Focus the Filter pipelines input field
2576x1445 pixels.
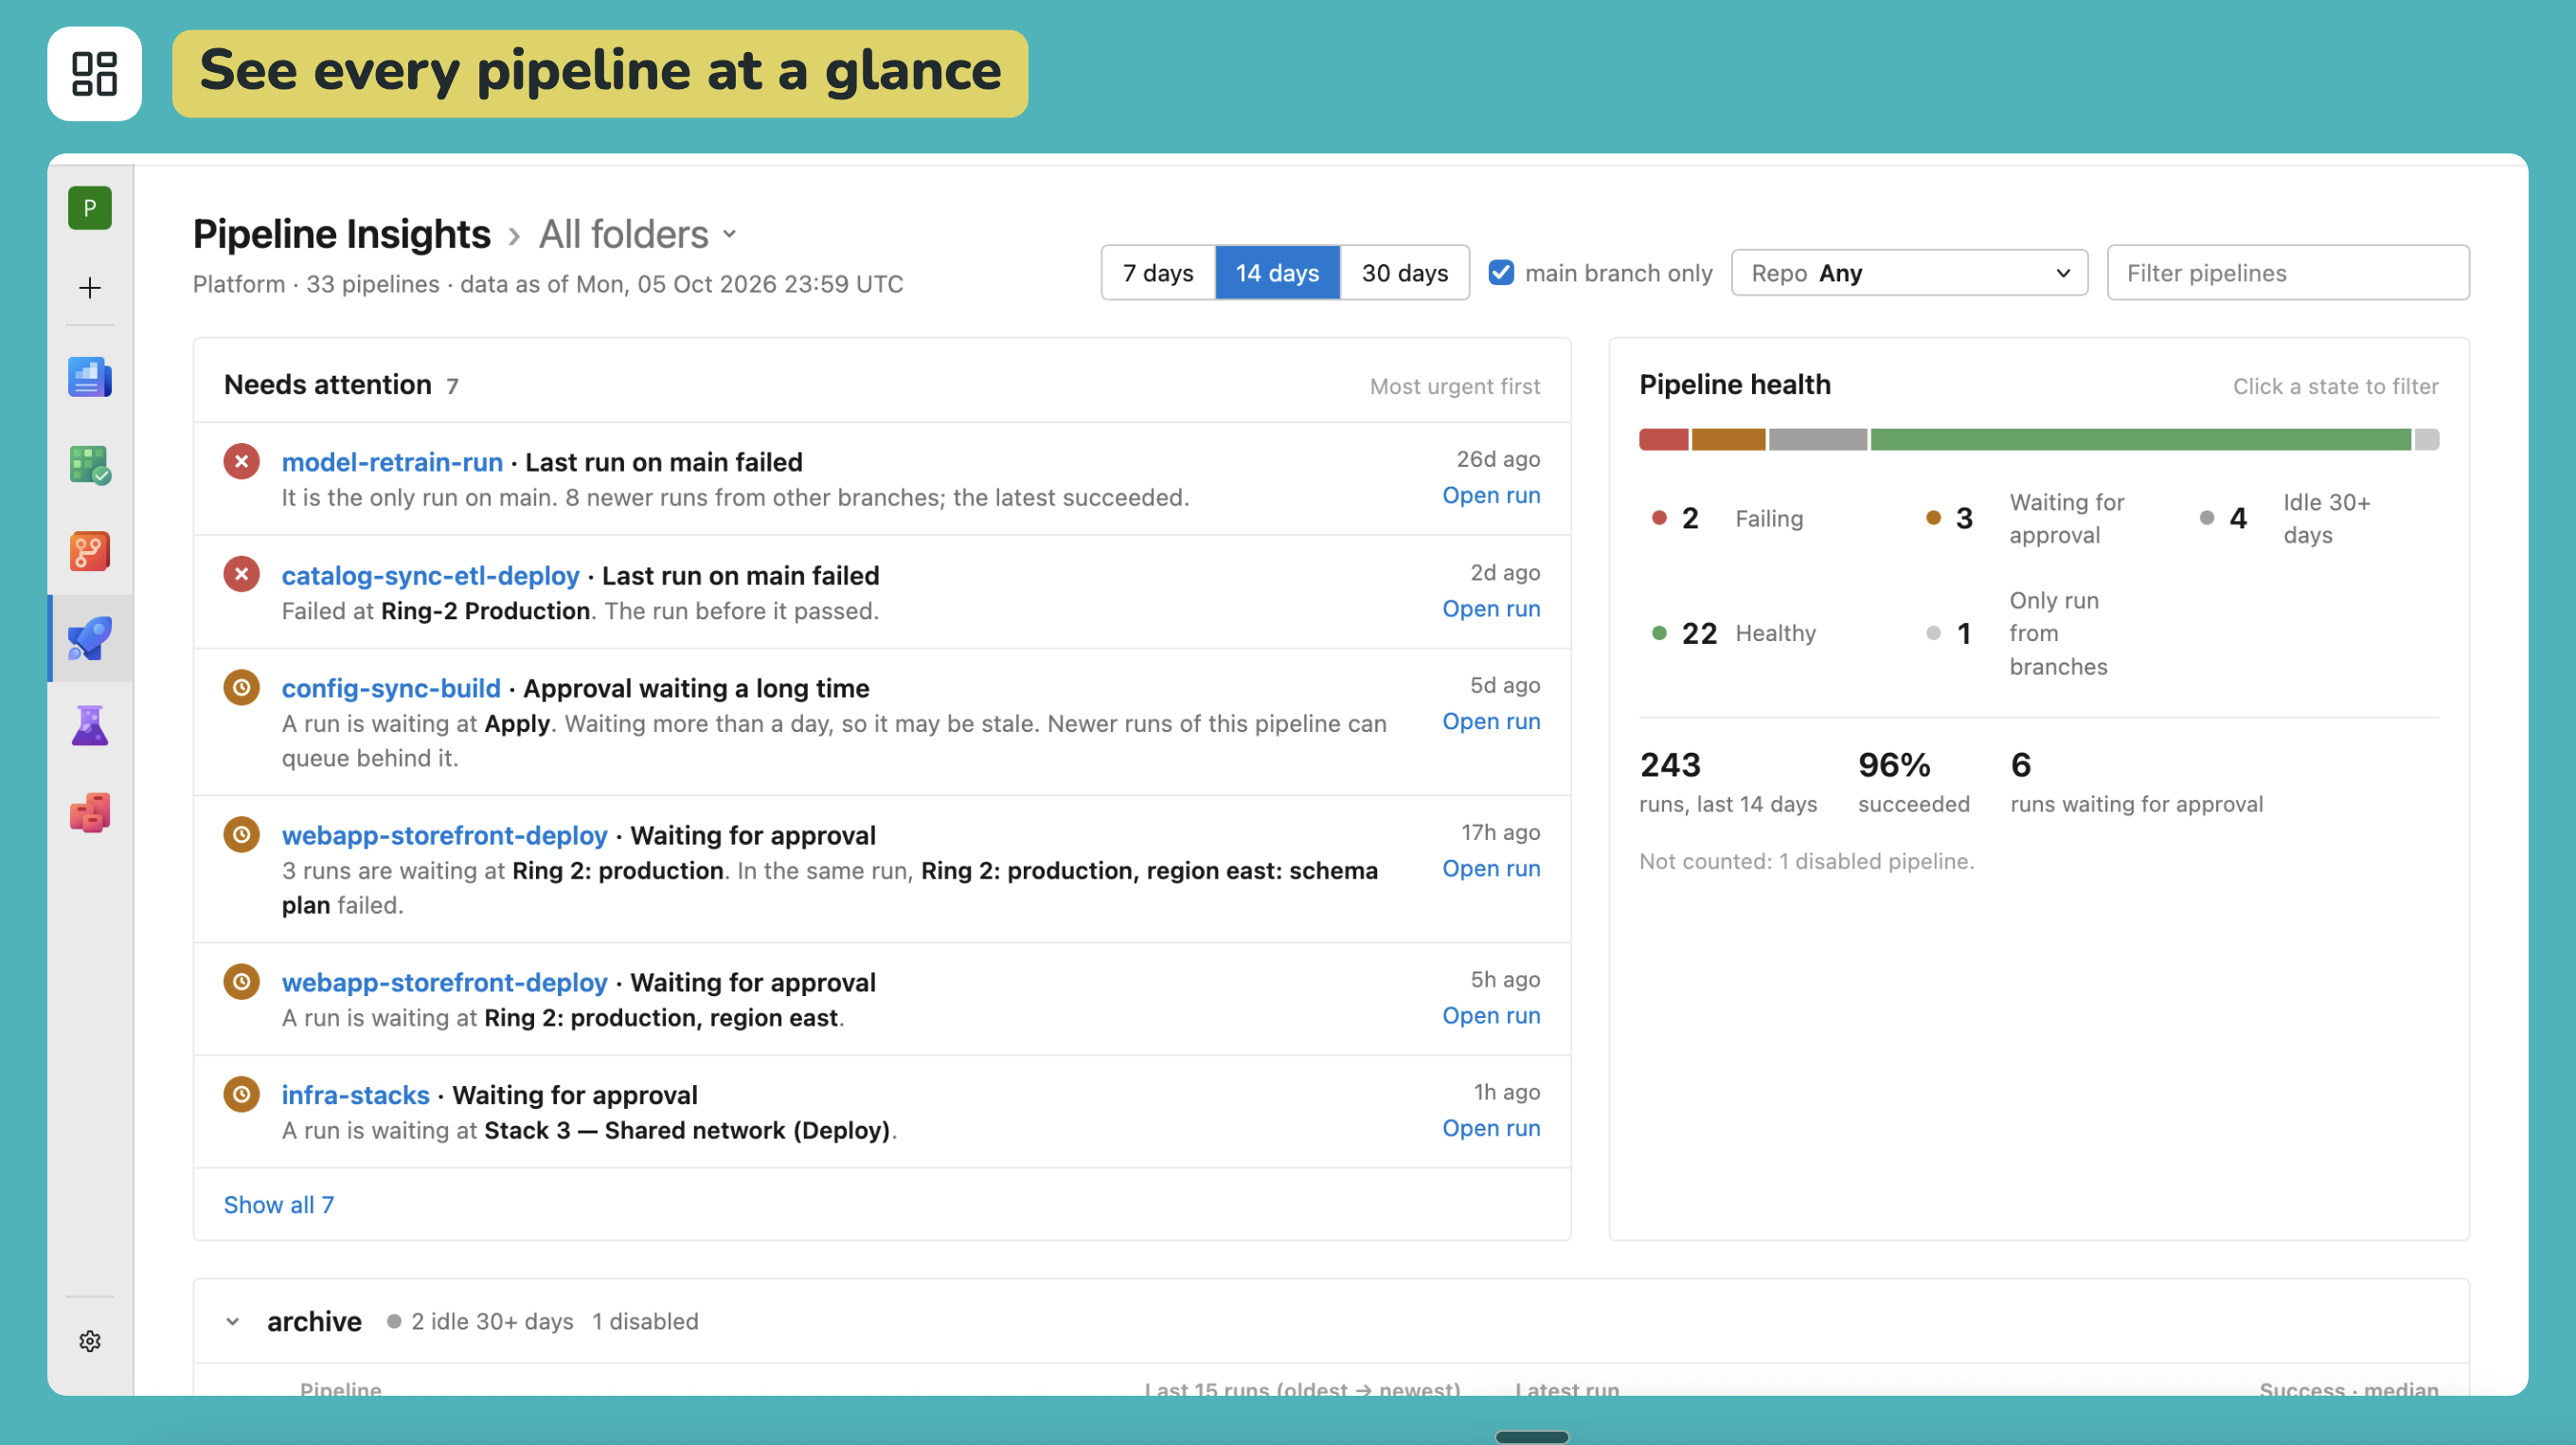(2288, 272)
